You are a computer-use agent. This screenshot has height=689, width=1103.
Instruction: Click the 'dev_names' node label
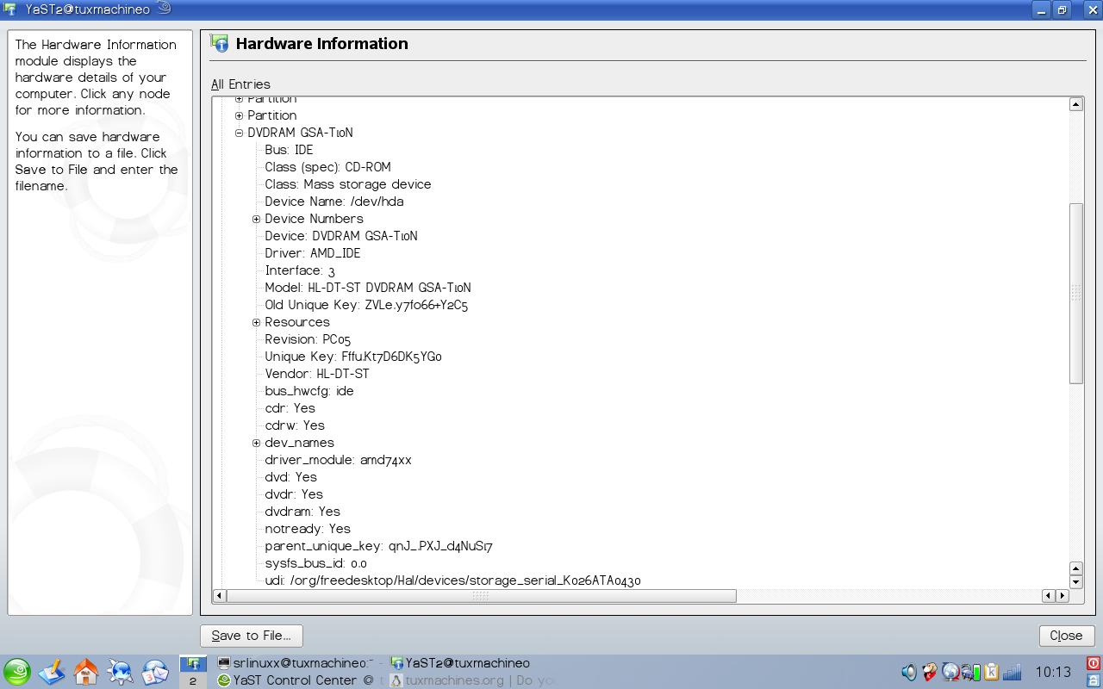pos(299,443)
